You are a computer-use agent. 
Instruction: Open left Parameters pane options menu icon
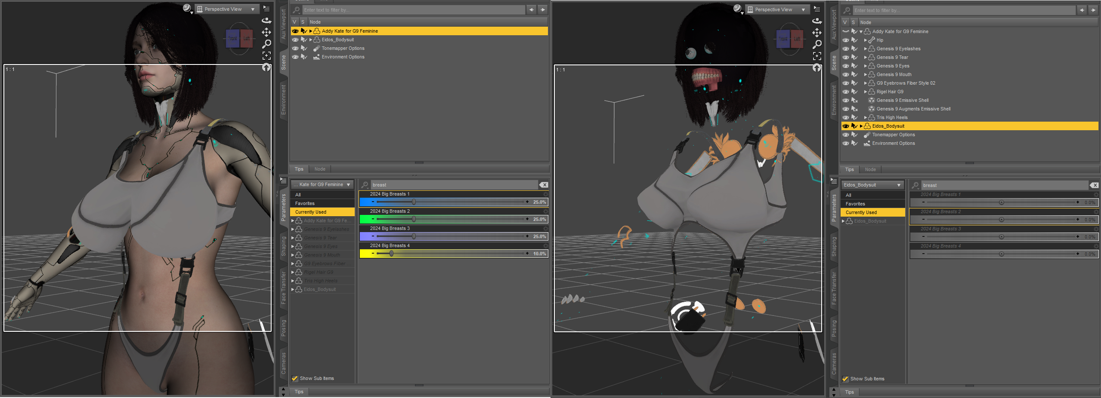284,181
